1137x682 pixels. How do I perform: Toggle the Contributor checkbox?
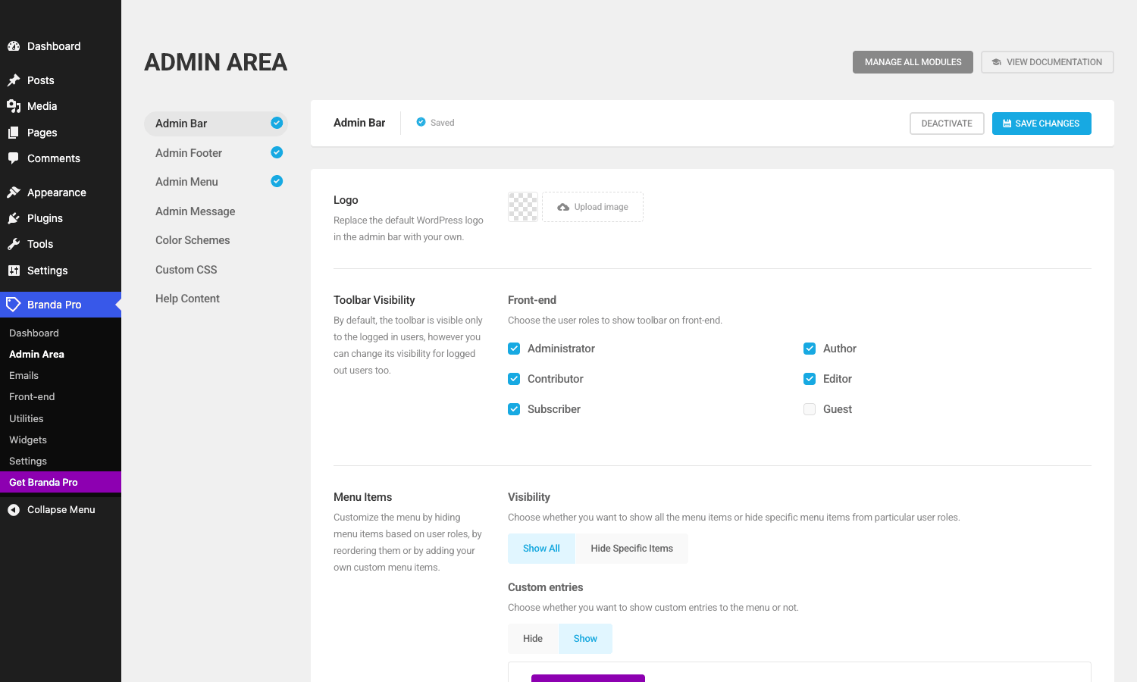514,379
